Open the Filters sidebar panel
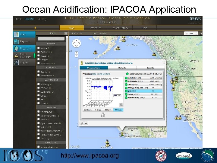The width and height of the screenshot is (217, 163). point(24,48)
